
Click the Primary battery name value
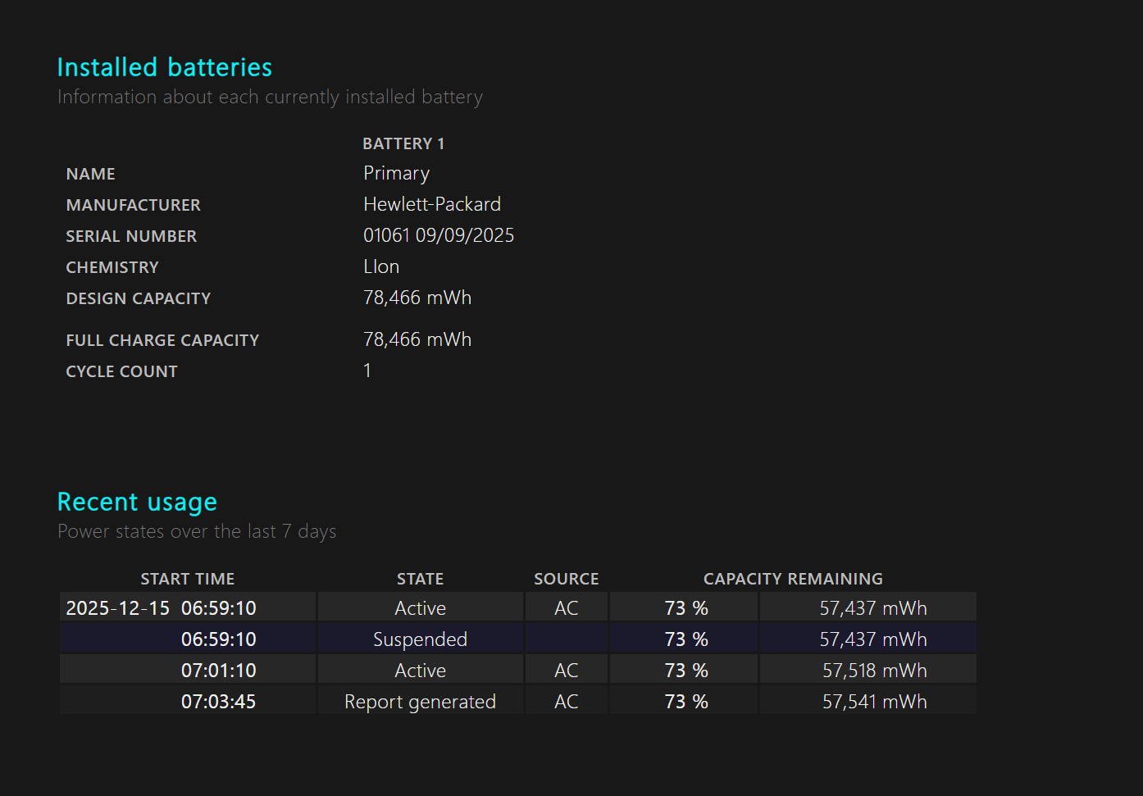tap(396, 173)
